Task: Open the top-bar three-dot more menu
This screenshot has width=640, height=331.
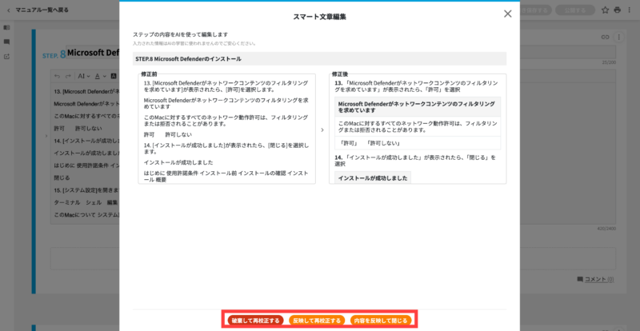Action: coord(629,10)
